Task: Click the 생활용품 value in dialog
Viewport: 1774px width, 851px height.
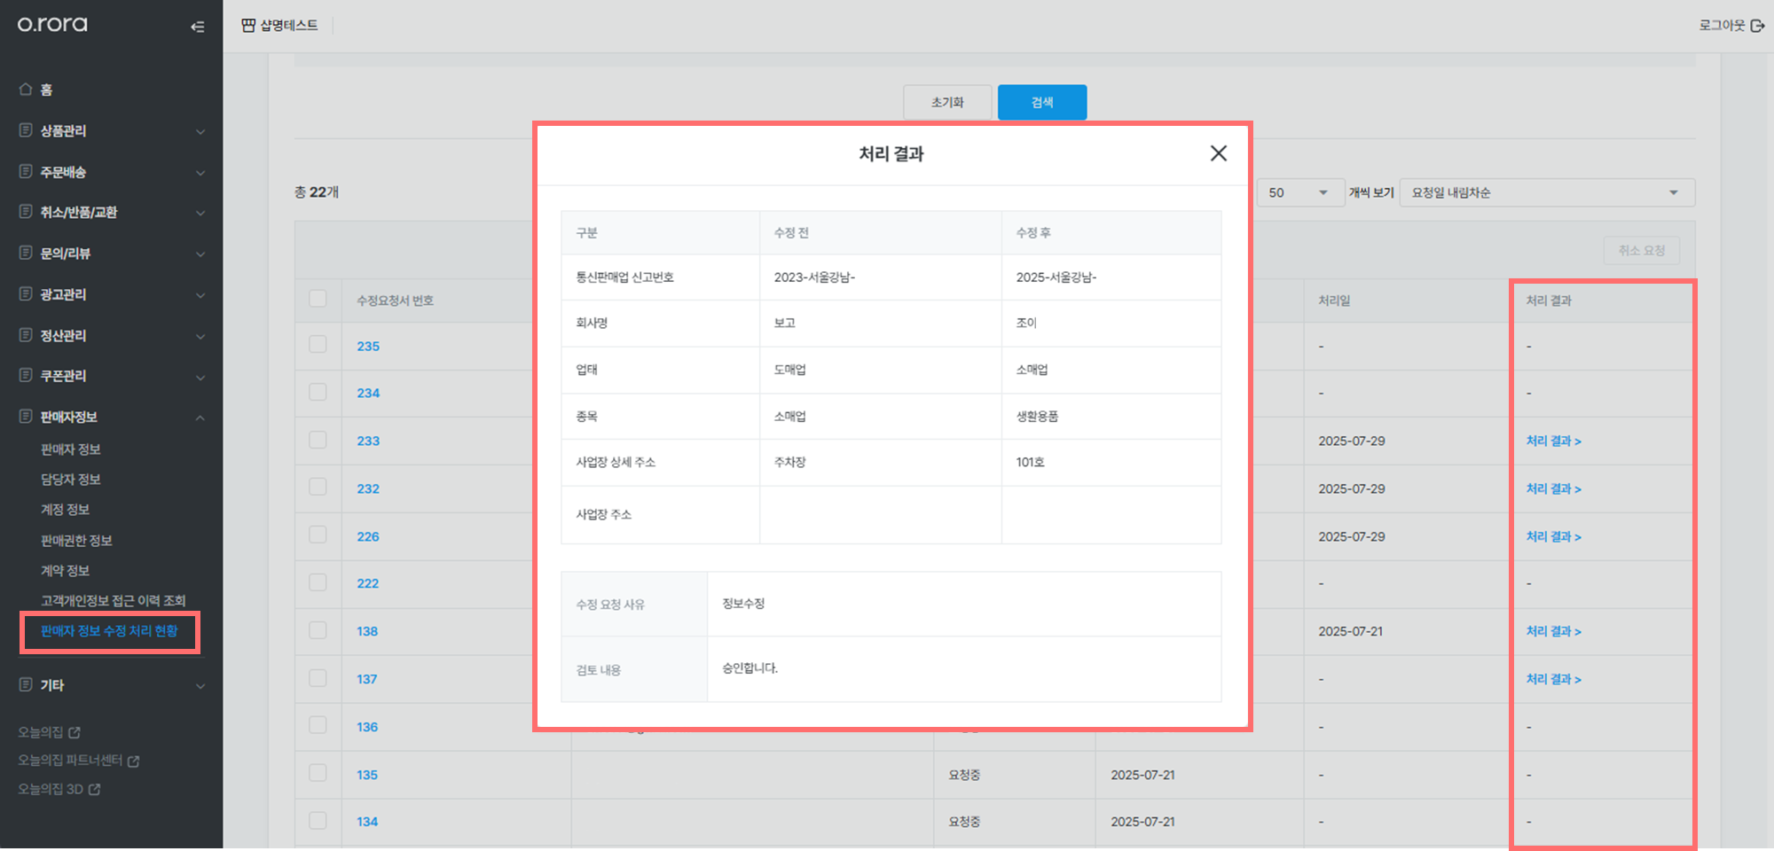Action: (1037, 416)
